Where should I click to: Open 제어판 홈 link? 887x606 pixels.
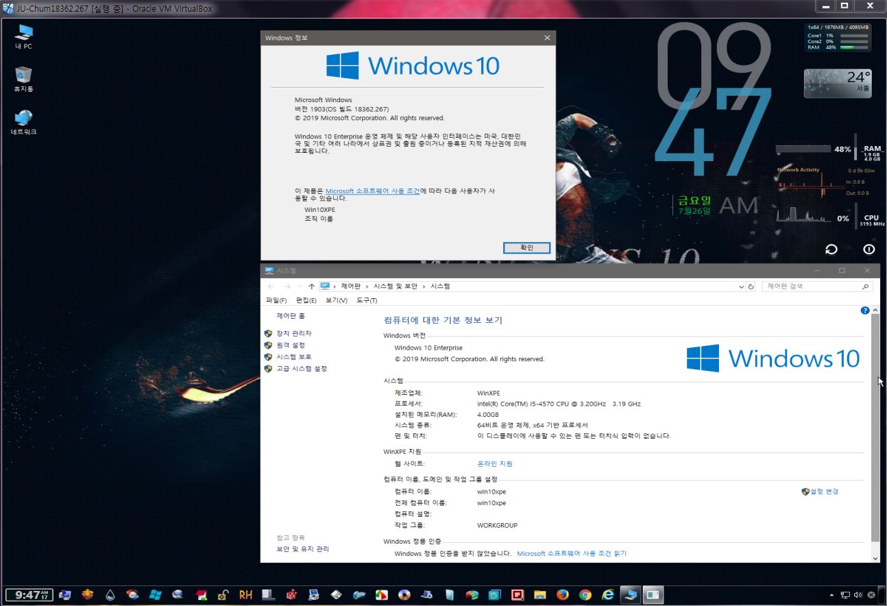tap(291, 316)
